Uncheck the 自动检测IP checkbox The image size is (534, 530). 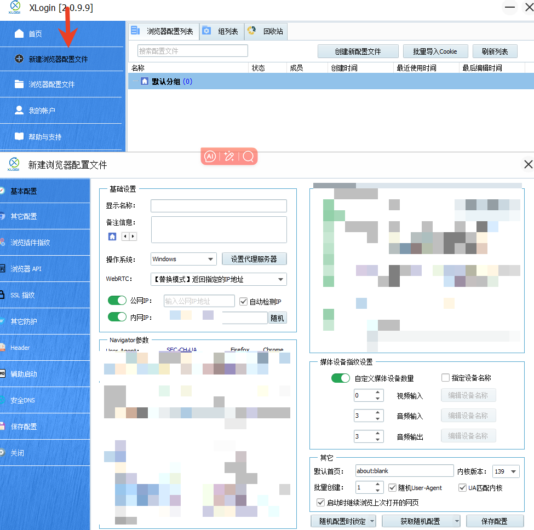click(x=243, y=301)
